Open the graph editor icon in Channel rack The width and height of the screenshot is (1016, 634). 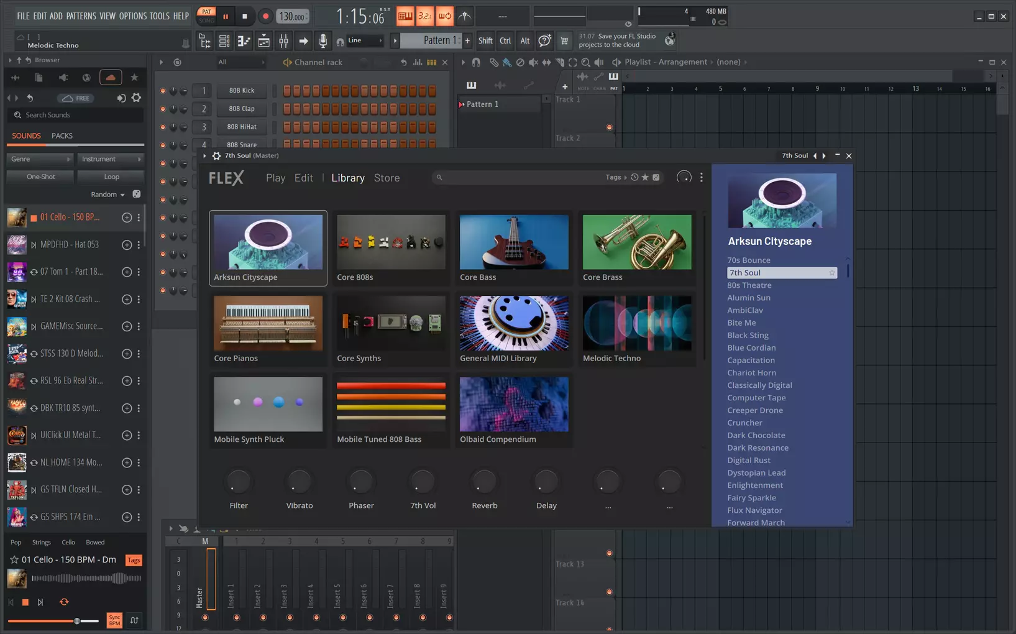[418, 62]
